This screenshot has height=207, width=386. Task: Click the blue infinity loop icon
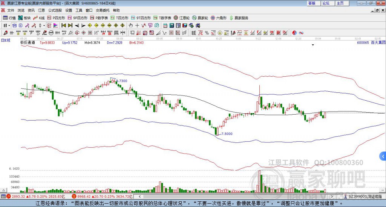click(x=301, y=33)
